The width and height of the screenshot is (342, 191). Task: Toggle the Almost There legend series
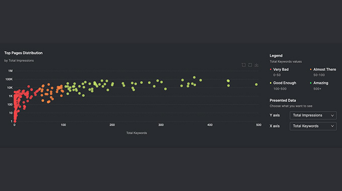point(323,69)
